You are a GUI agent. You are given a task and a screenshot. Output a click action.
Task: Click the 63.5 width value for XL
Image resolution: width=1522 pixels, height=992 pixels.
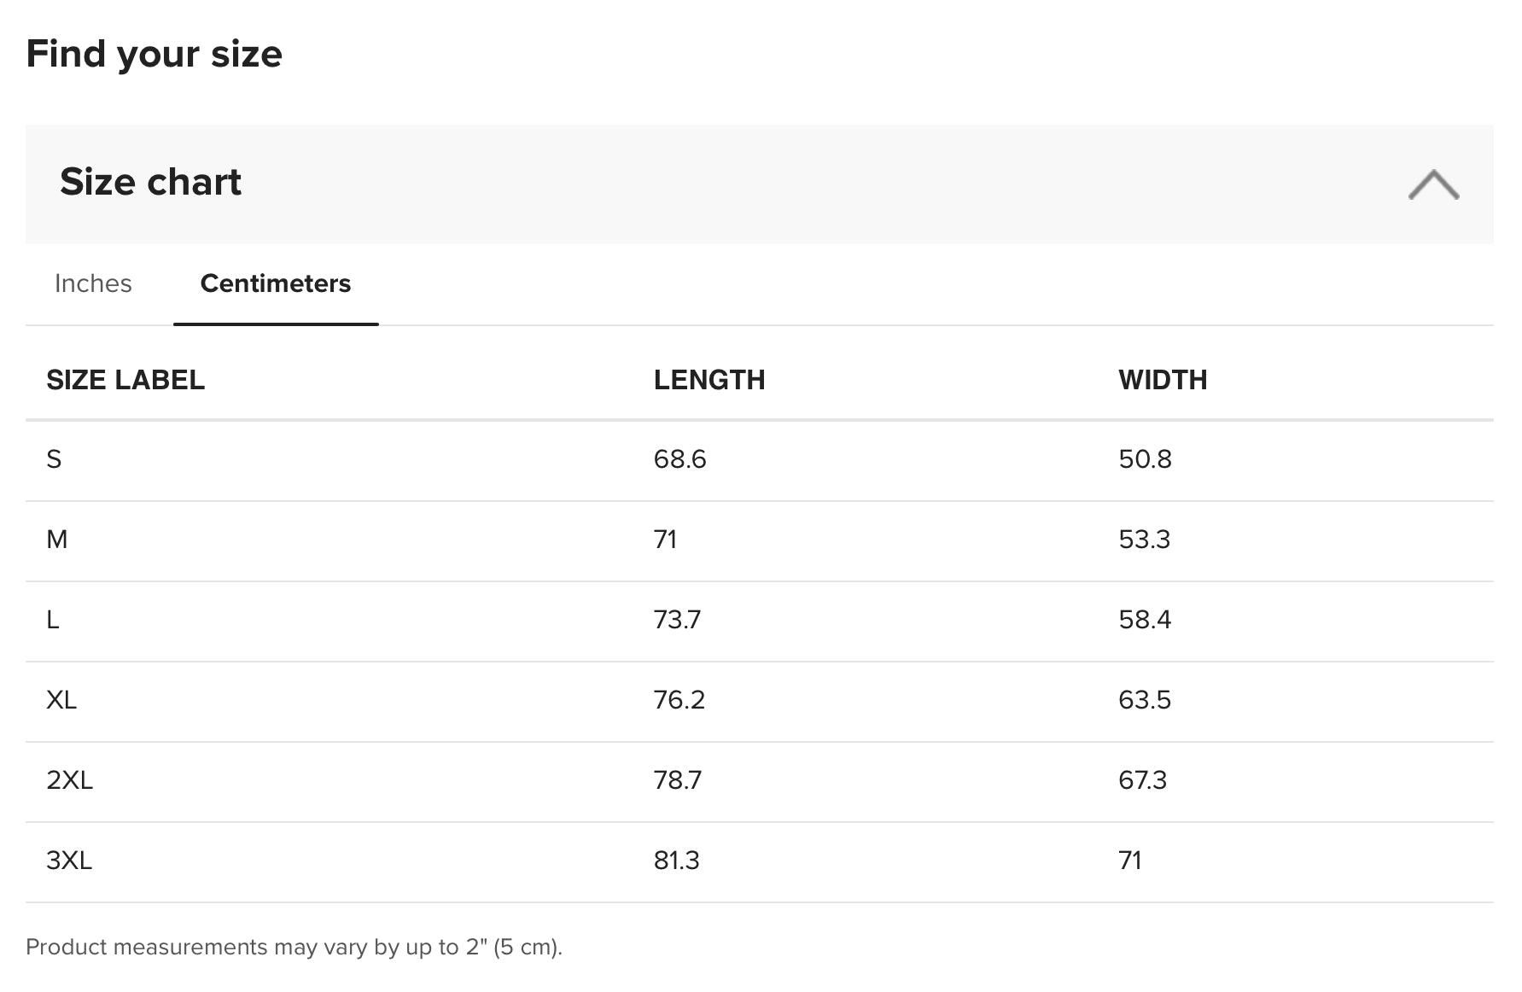(x=1144, y=700)
